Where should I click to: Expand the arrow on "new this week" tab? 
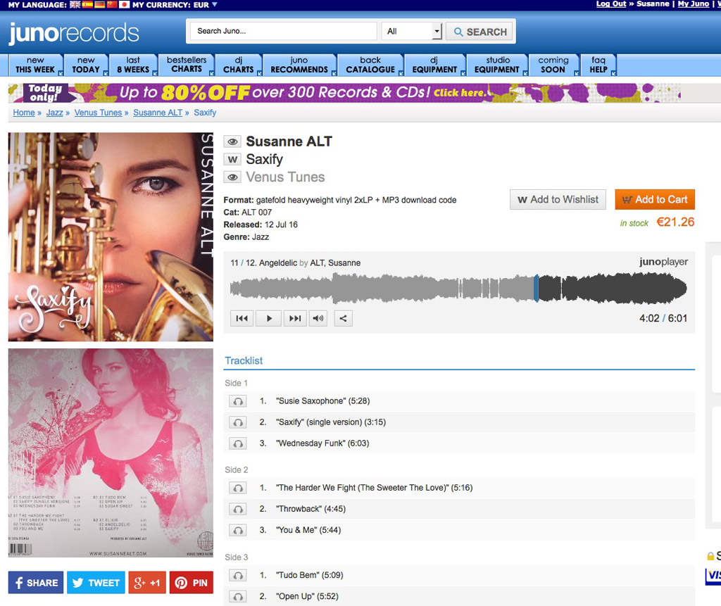(x=61, y=73)
